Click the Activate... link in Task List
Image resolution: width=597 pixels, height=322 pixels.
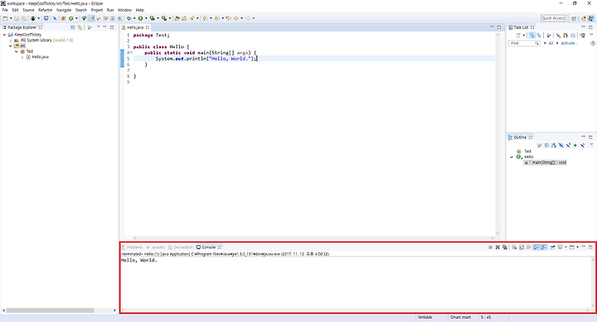click(x=569, y=43)
